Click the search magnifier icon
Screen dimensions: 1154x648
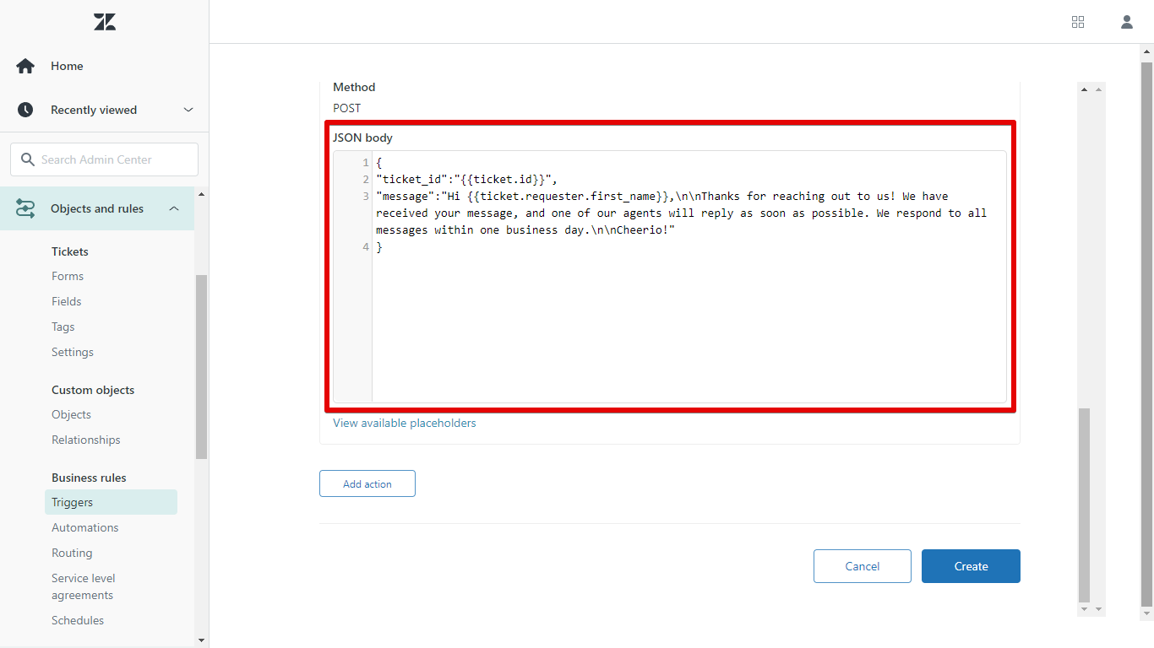[27, 159]
